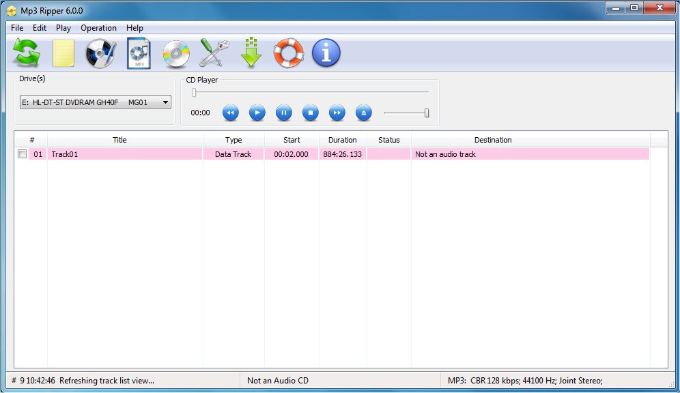The height and width of the screenshot is (393, 680).
Task: Open CD information editor icon
Action: [100, 52]
